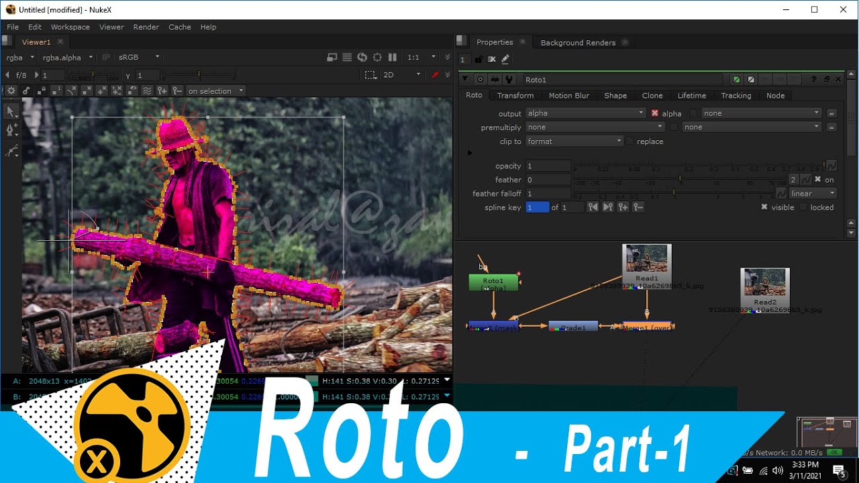859x483 pixels.
Task: Click the spline key number field
Action: [538, 207]
